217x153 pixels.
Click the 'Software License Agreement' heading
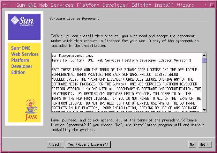point(74,18)
